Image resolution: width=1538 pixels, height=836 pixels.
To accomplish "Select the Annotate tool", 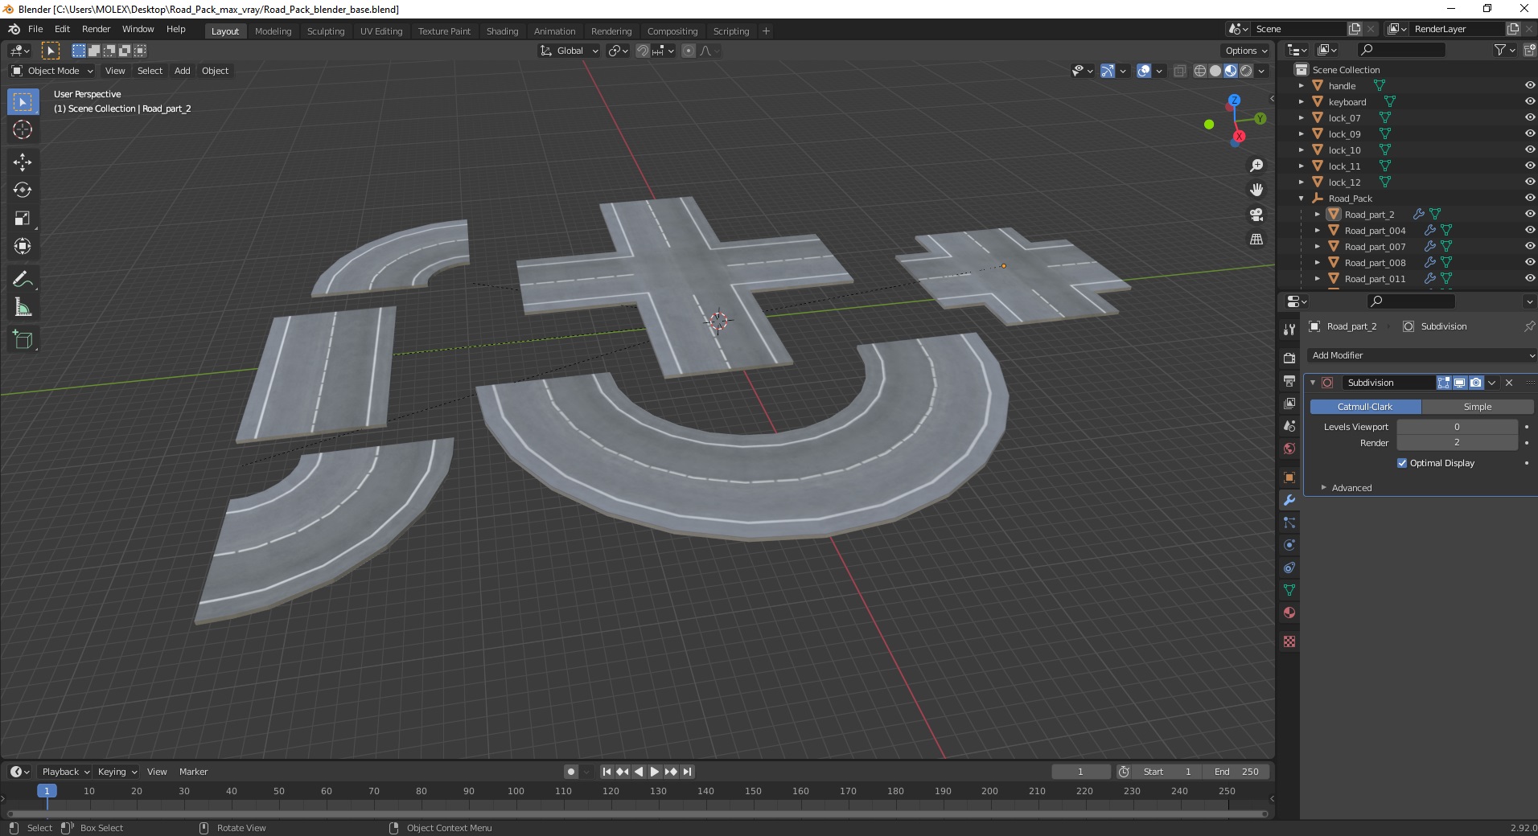I will [x=23, y=280].
